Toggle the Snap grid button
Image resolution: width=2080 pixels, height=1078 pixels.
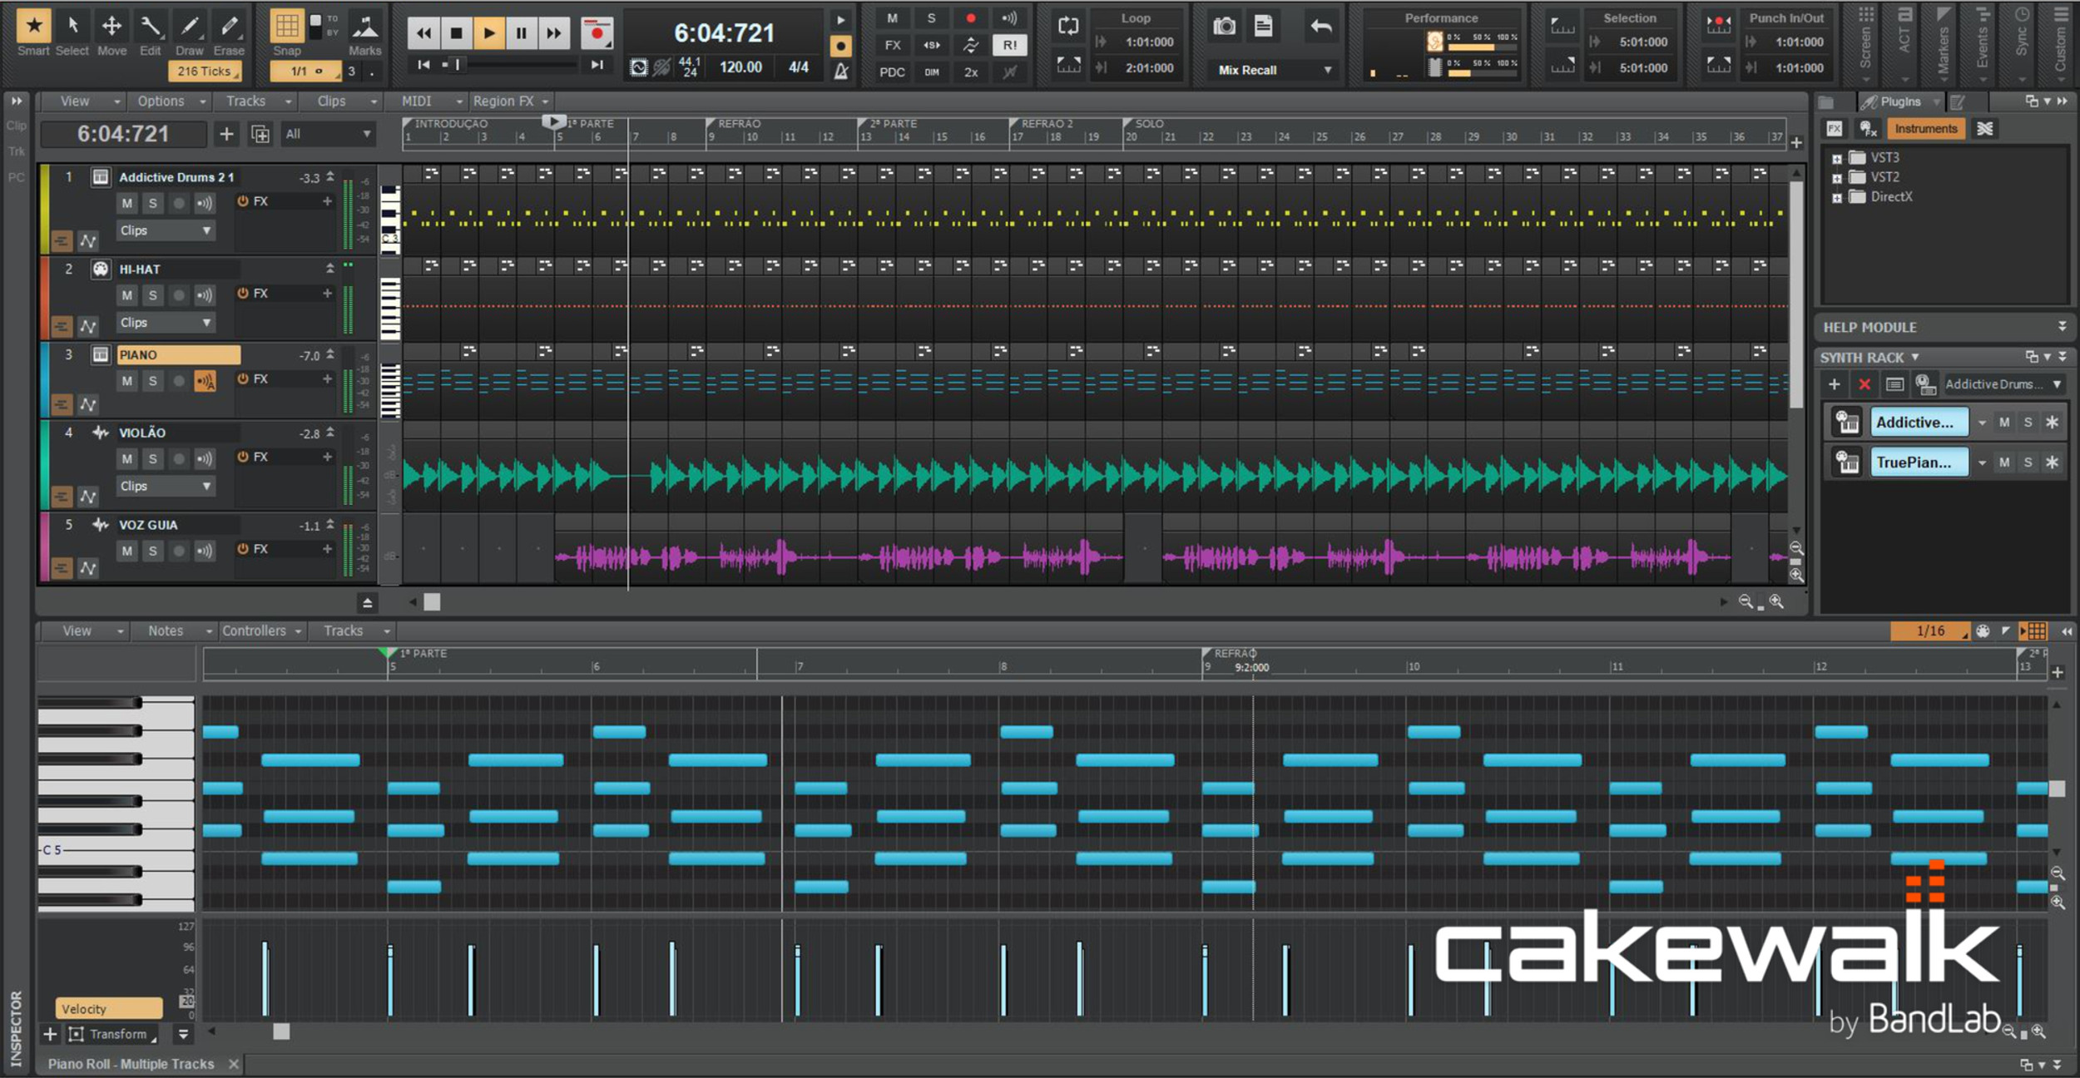[287, 26]
